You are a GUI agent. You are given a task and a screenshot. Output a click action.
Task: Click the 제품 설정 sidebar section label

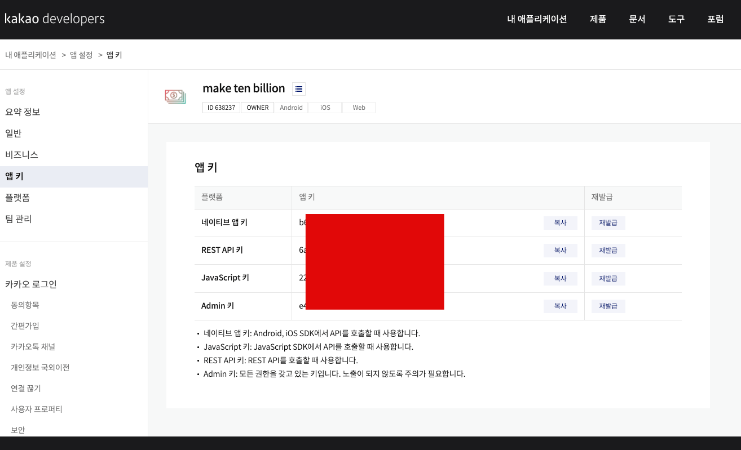pos(19,264)
